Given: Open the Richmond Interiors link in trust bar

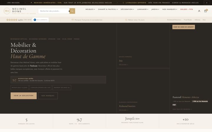Looking at the screenshot, I should coord(174,20).
